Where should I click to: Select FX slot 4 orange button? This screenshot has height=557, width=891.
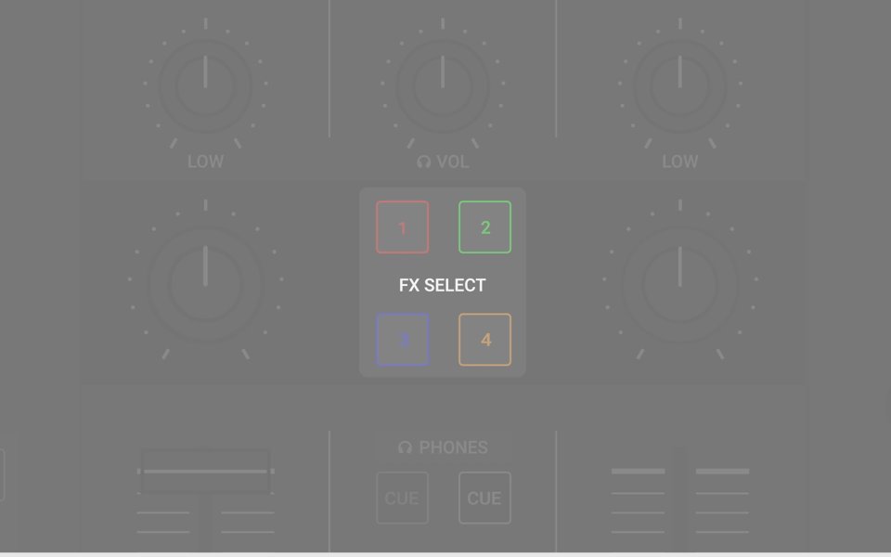click(x=484, y=340)
